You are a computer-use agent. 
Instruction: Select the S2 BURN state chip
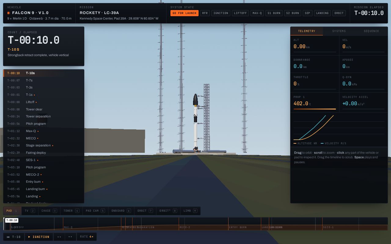[x=293, y=13]
